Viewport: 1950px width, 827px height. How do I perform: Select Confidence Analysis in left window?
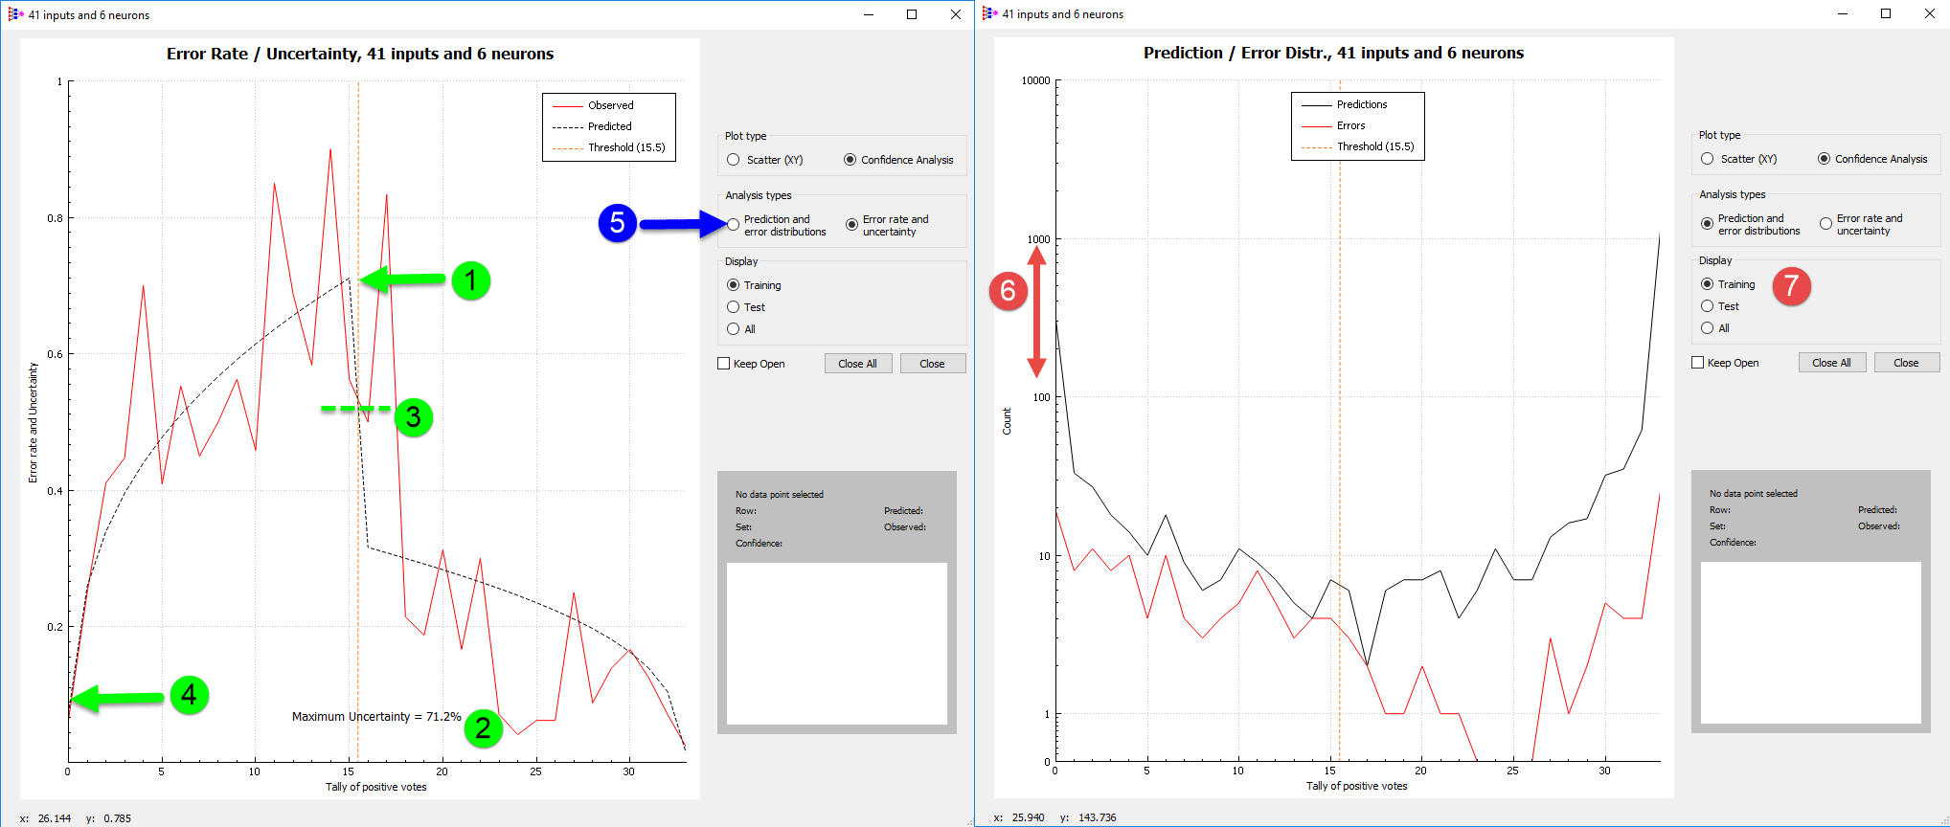click(850, 160)
